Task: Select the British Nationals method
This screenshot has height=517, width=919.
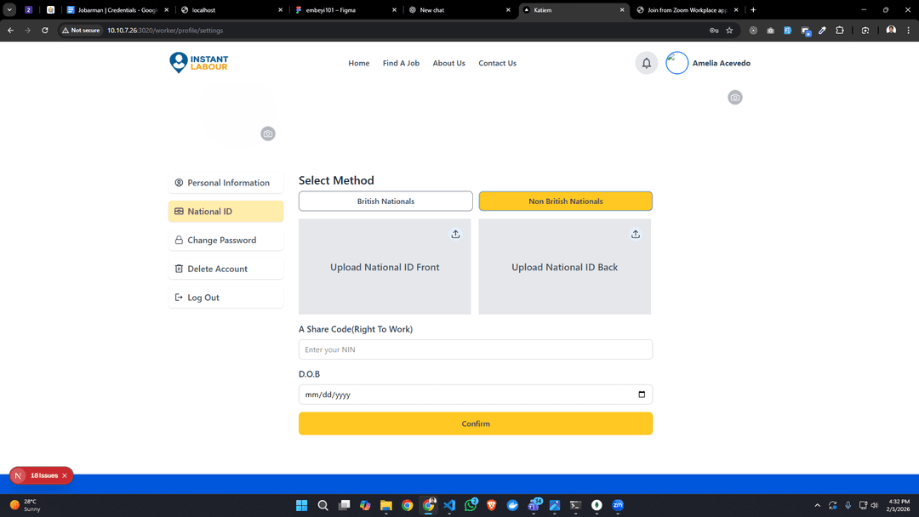Action: (385, 202)
